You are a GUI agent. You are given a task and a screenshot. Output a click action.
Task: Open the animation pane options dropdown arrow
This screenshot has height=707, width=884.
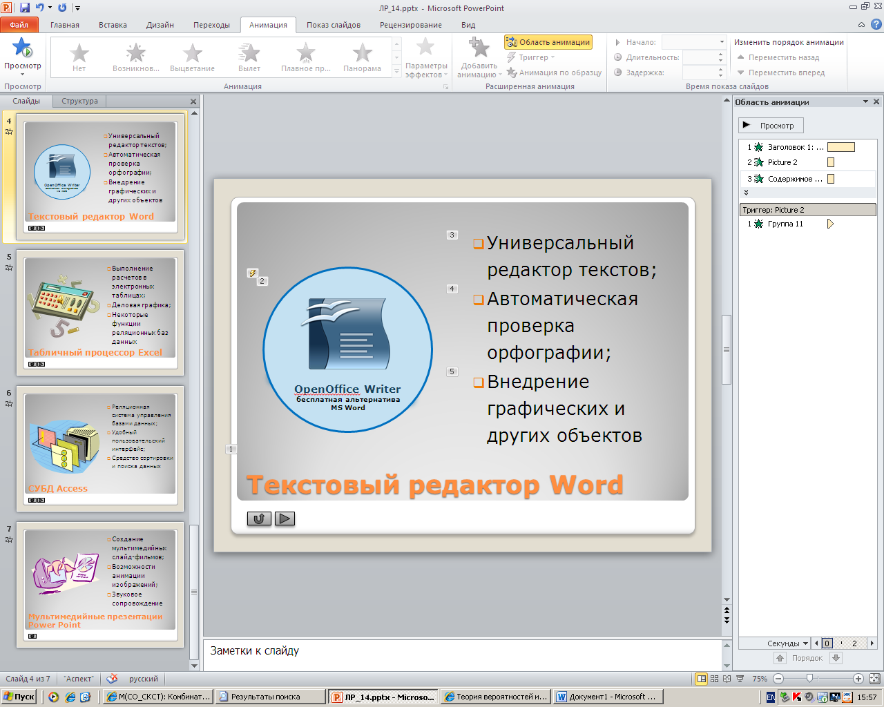pyautogui.click(x=865, y=101)
